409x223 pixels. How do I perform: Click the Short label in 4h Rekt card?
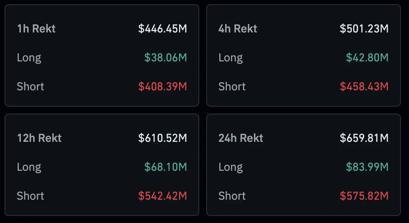[232, 86]
